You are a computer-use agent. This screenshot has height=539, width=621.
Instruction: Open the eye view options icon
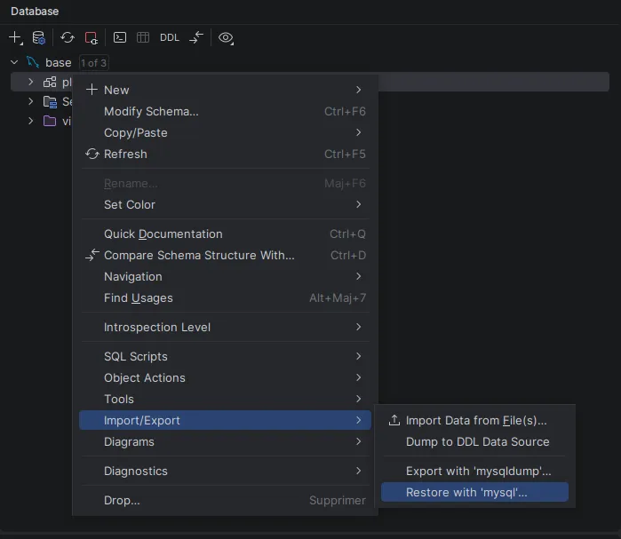pyautogui.click(x=227, y=37)
